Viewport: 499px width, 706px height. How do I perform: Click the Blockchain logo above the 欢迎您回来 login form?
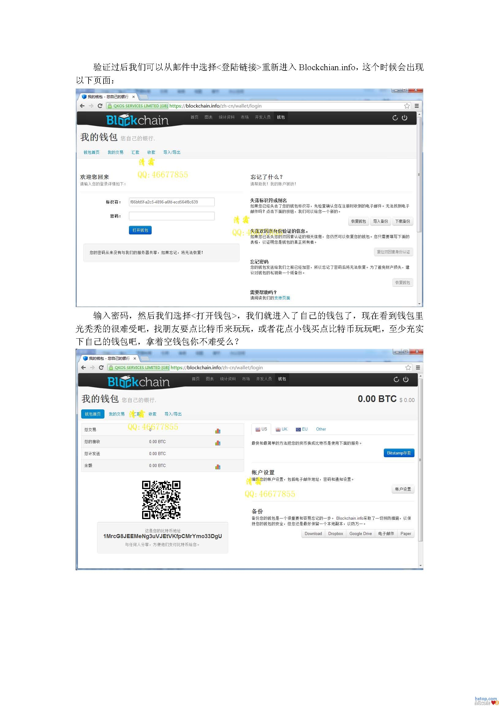pos(137,120)
